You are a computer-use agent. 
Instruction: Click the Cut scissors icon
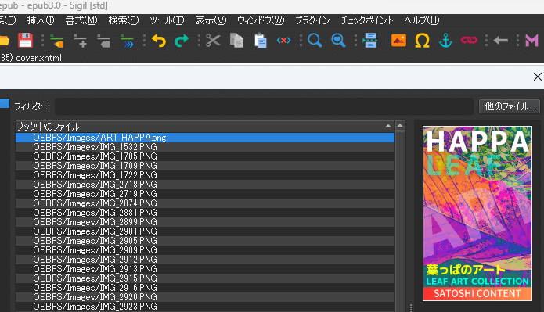[x=213, y=41]
